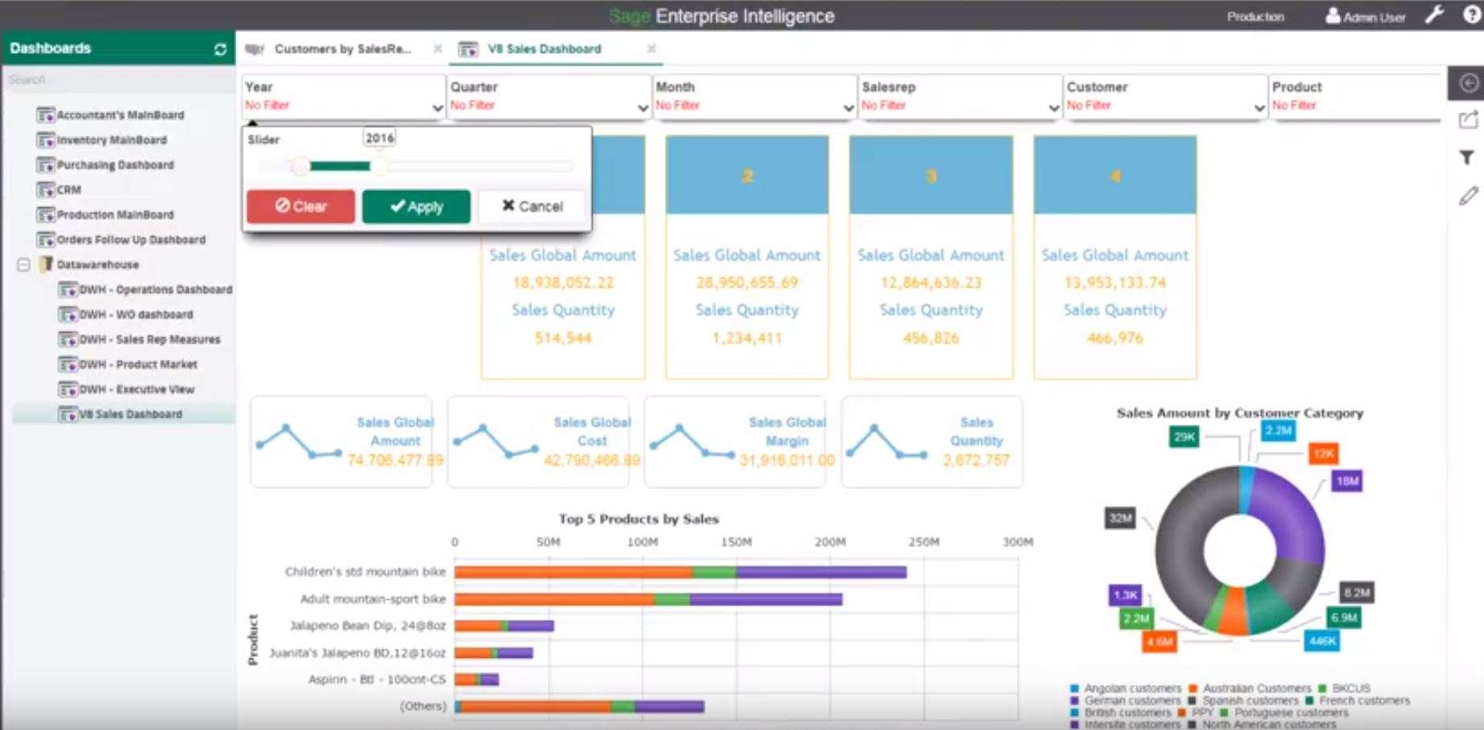Click Sales Global Cost sparkline card
The width and height of the screenshot is (1484, 730).
pos(538,442)
